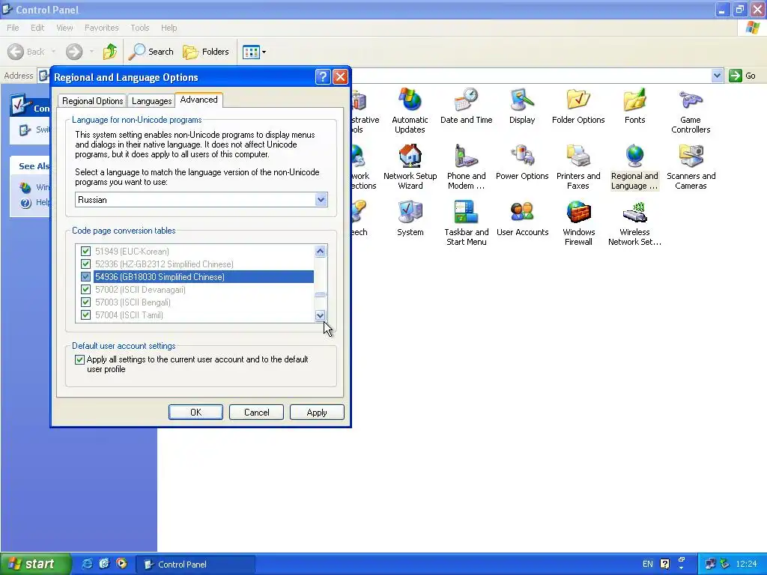Click the code page list scrollbar thumb

[321, 294]
